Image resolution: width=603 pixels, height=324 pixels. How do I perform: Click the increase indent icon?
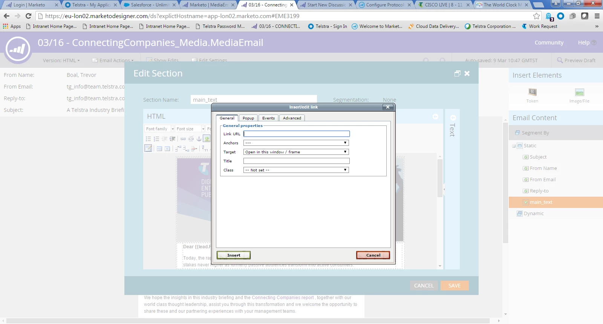point(172,139)
